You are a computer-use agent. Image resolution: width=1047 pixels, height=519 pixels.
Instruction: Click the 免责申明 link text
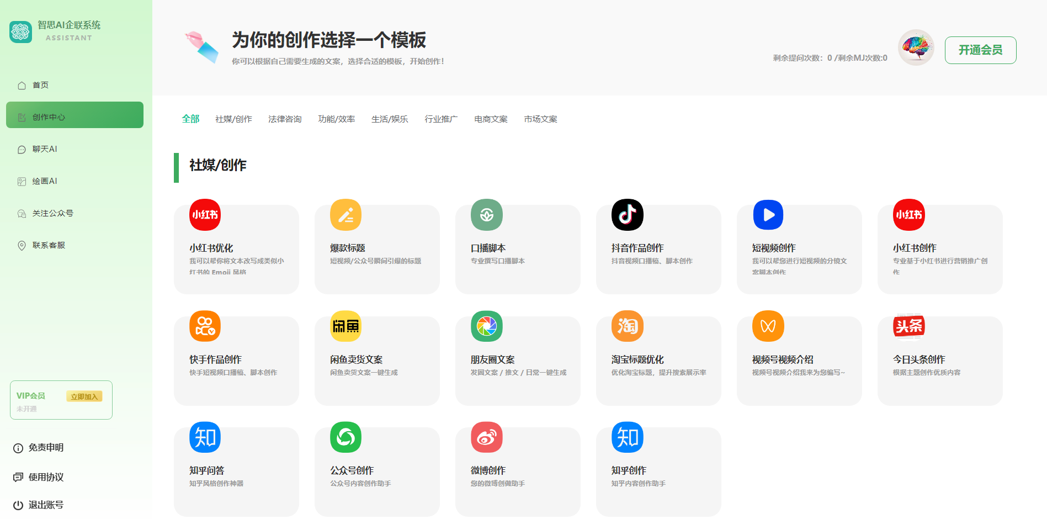(46, 447)
